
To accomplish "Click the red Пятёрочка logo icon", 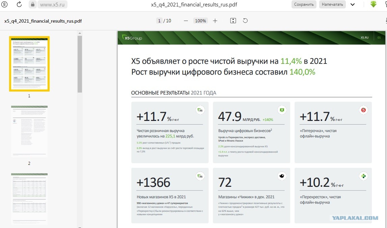I will coord(363,110).
